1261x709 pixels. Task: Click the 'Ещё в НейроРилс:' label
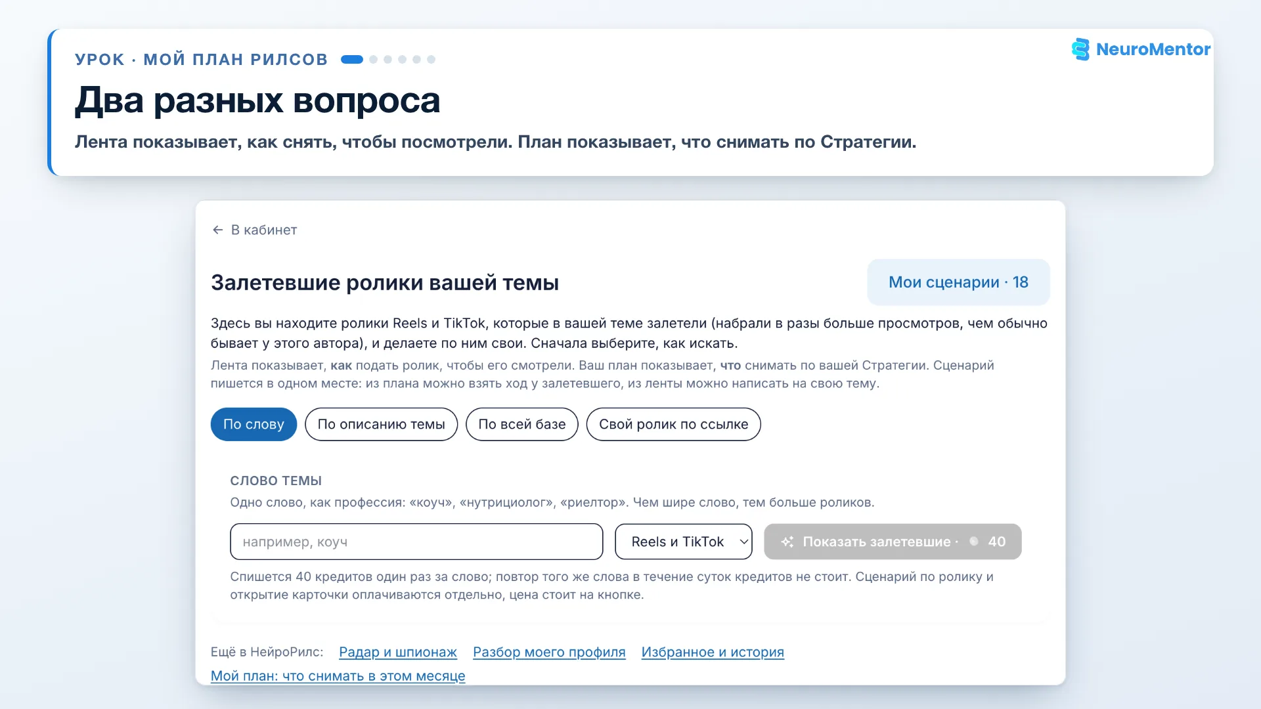(x=267, y=652)
